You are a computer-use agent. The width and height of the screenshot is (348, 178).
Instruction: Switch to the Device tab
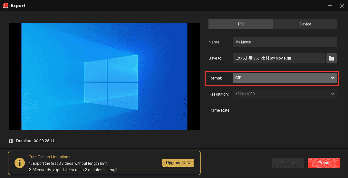click(305, 24)
